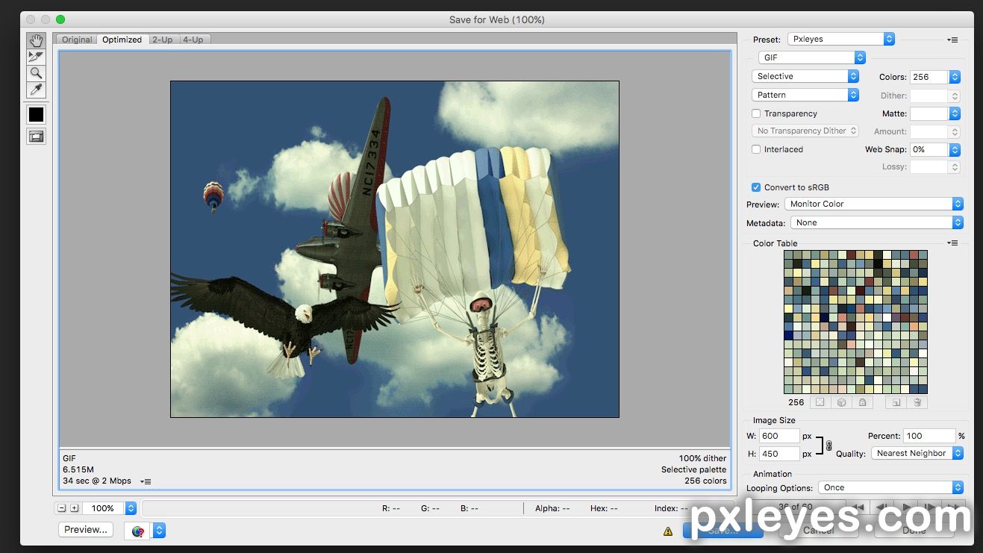The width and height of the screenshot is (983, 553).
Task: Click the optimized skydiver image preview
Action: [x=395, y=249]
